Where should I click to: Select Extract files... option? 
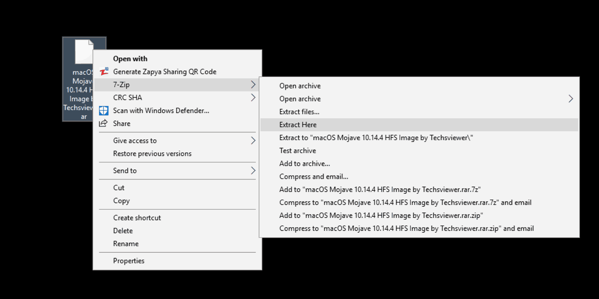[299, 112]
